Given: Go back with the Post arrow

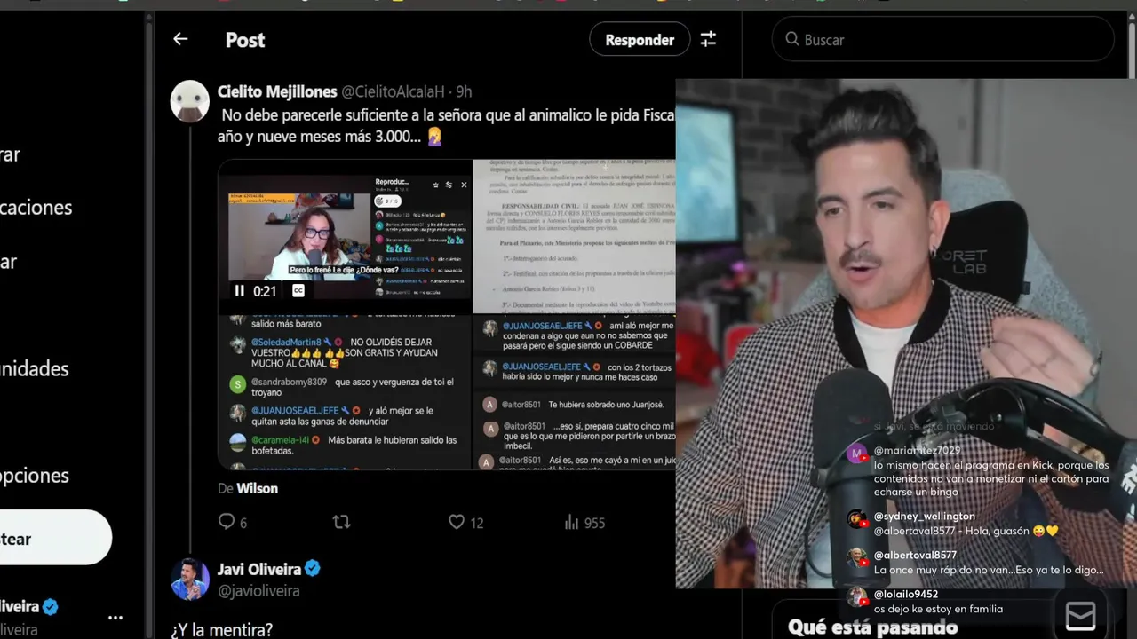Looking at the screenshot, I should (x=180, y=39).
